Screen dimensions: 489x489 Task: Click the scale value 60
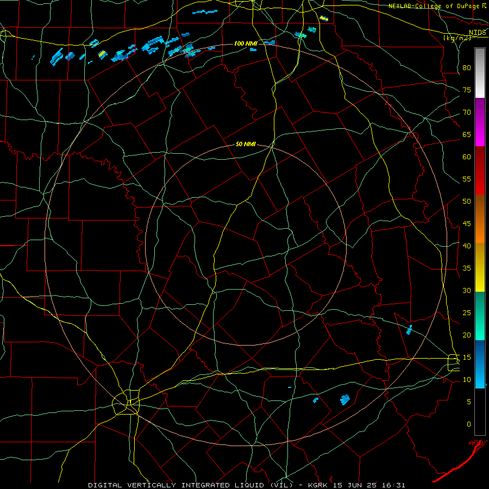tap(467, 157)
